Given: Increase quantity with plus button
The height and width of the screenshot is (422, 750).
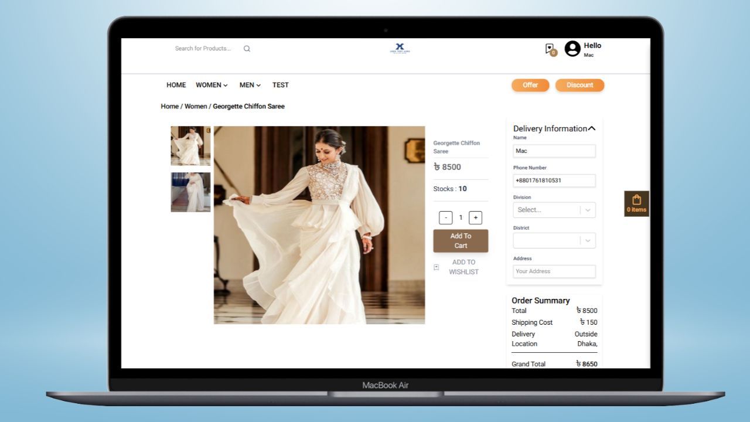Looking at the screenshot, I should point(475,217).
